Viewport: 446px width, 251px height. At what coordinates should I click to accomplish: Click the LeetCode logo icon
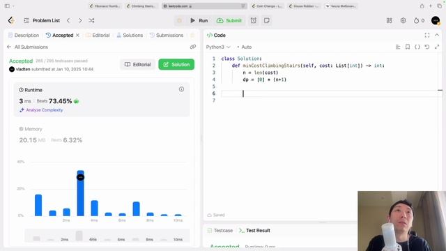coord(11,20)
